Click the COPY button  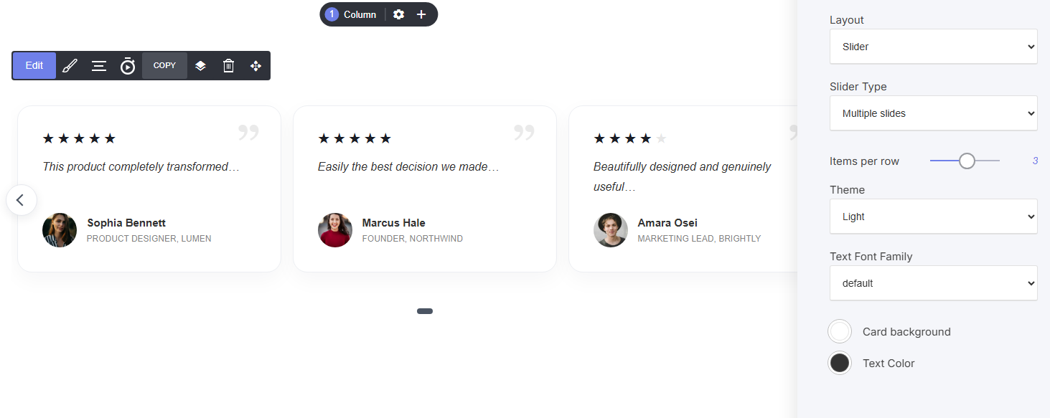point(164,65)
